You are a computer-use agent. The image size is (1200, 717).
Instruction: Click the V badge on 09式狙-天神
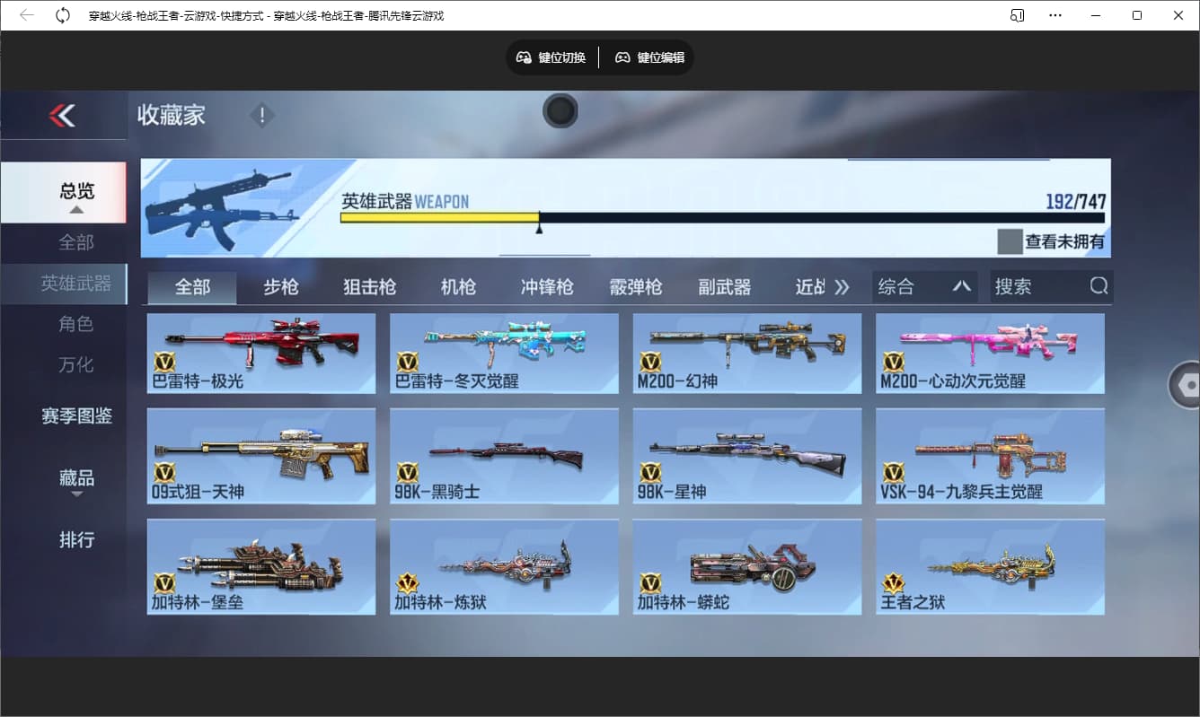[x=164, y=473]
